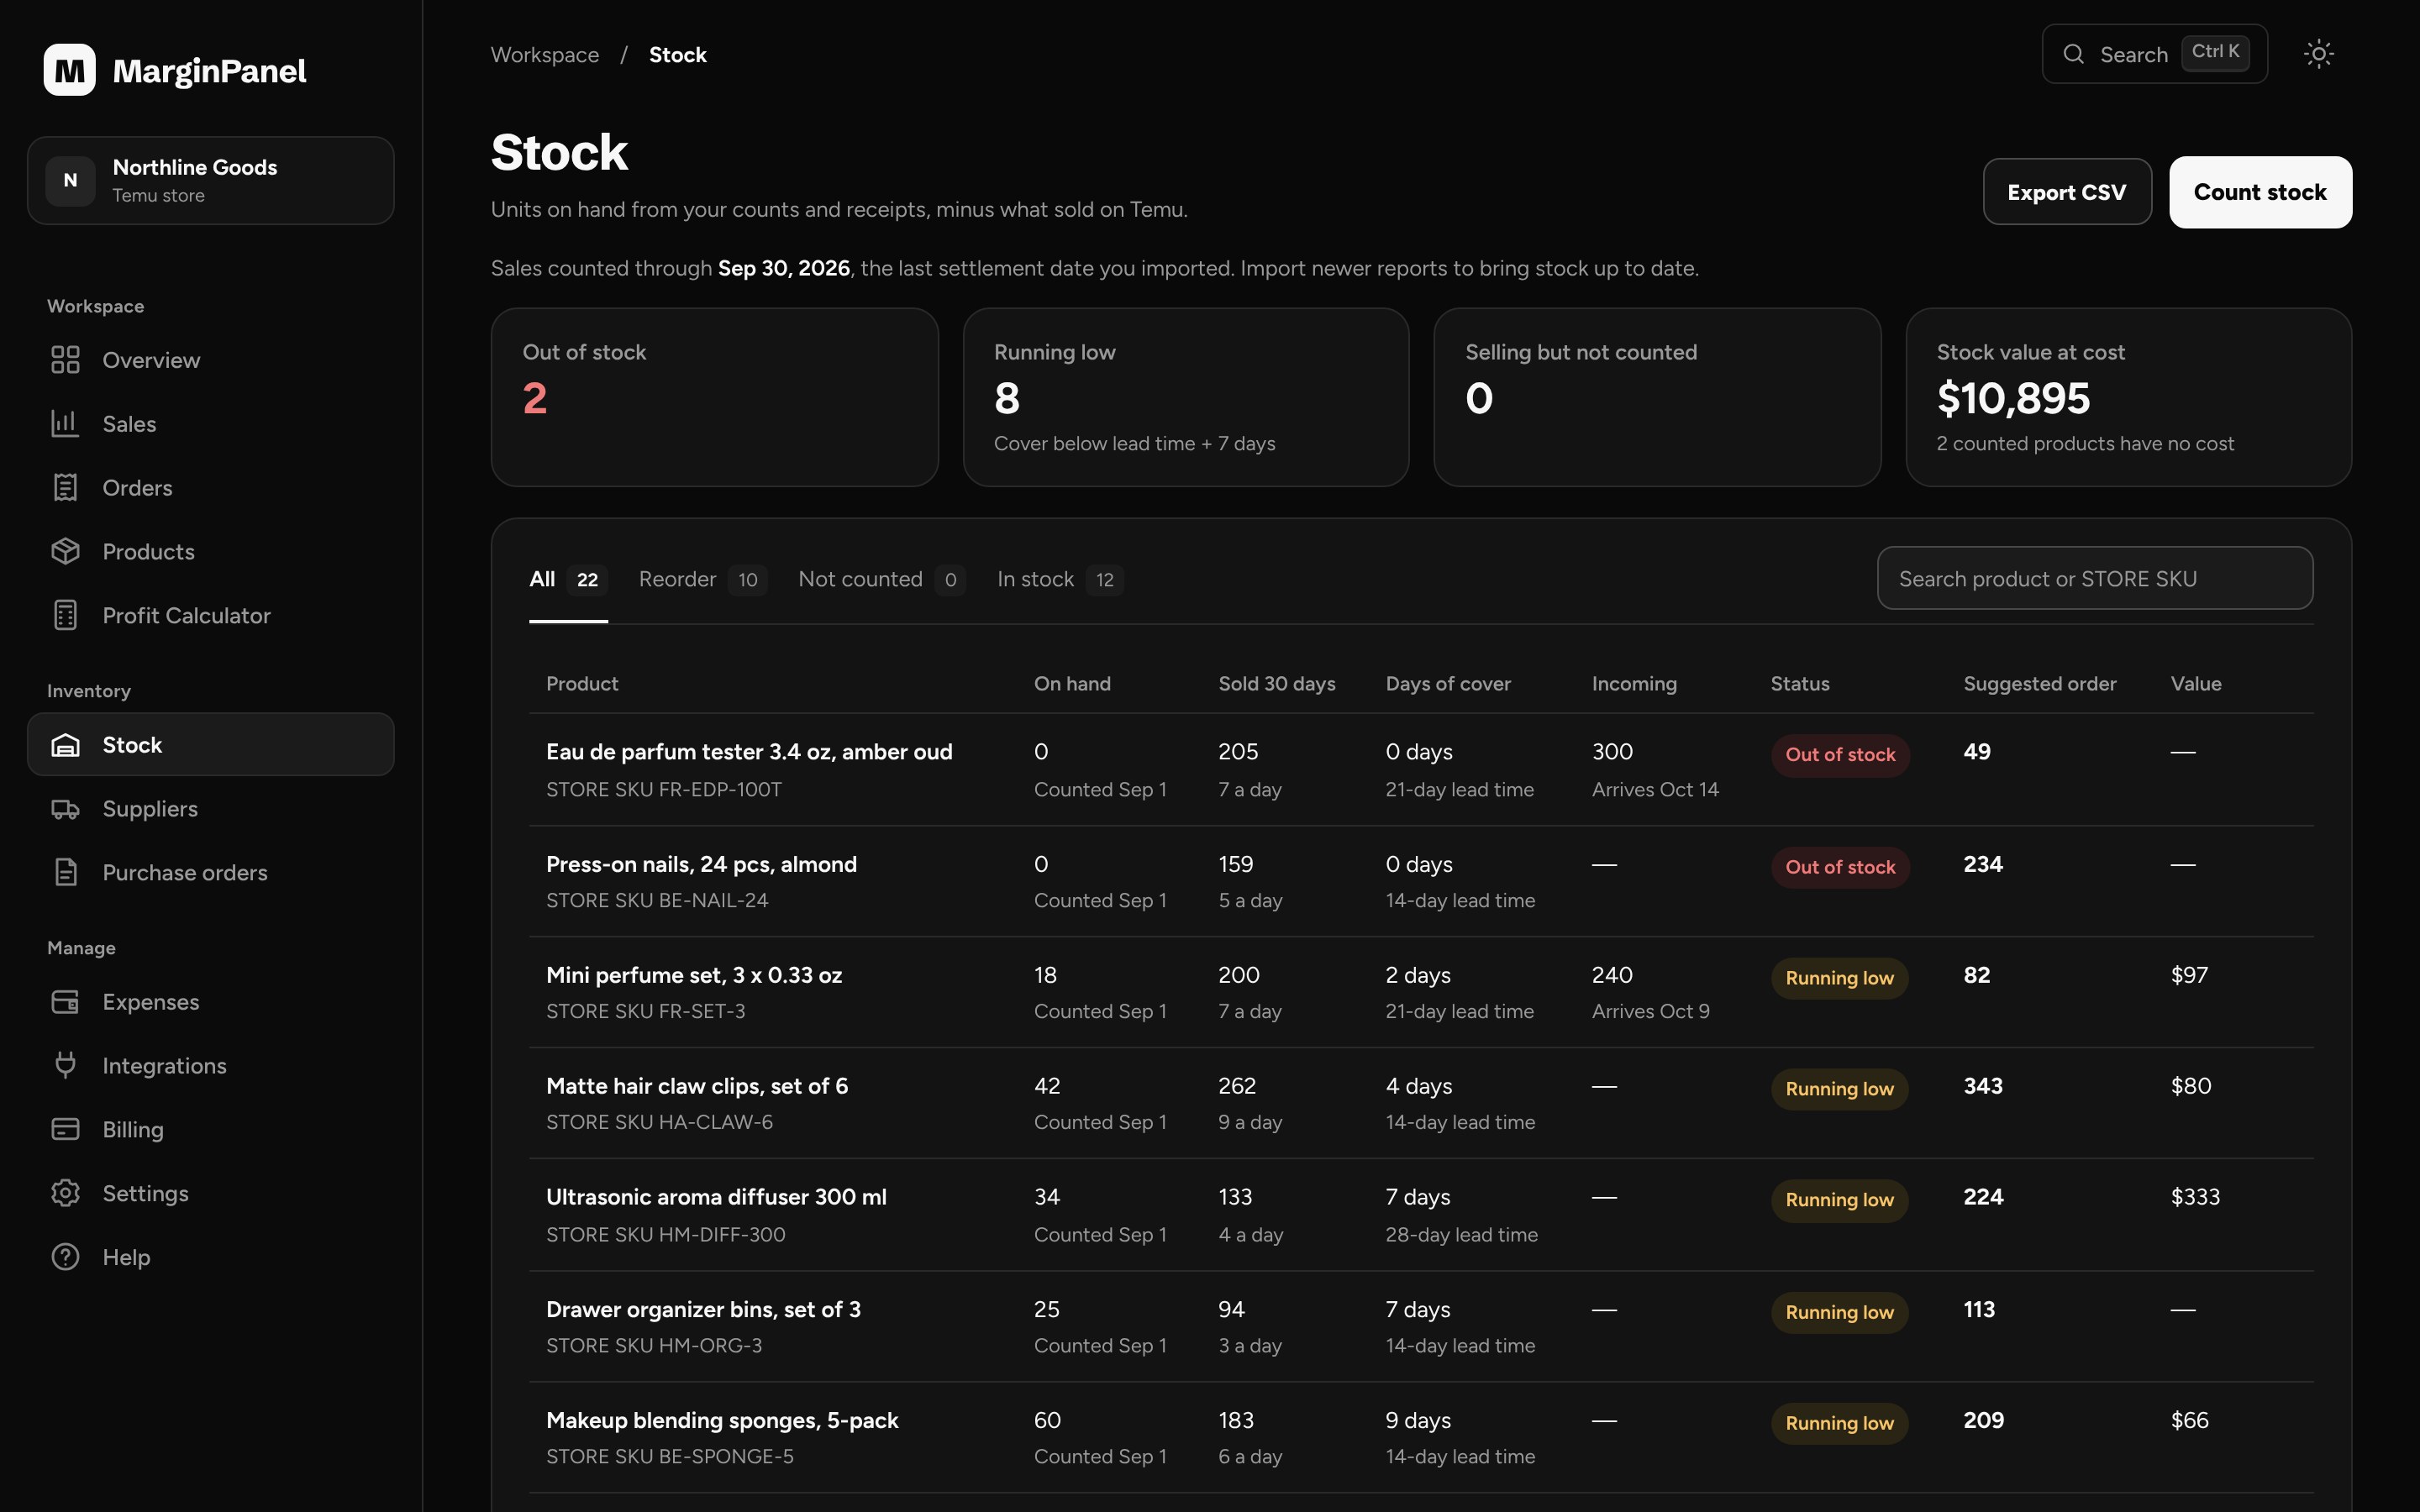Switch to the In stock tab

[x=1060, y=580]
